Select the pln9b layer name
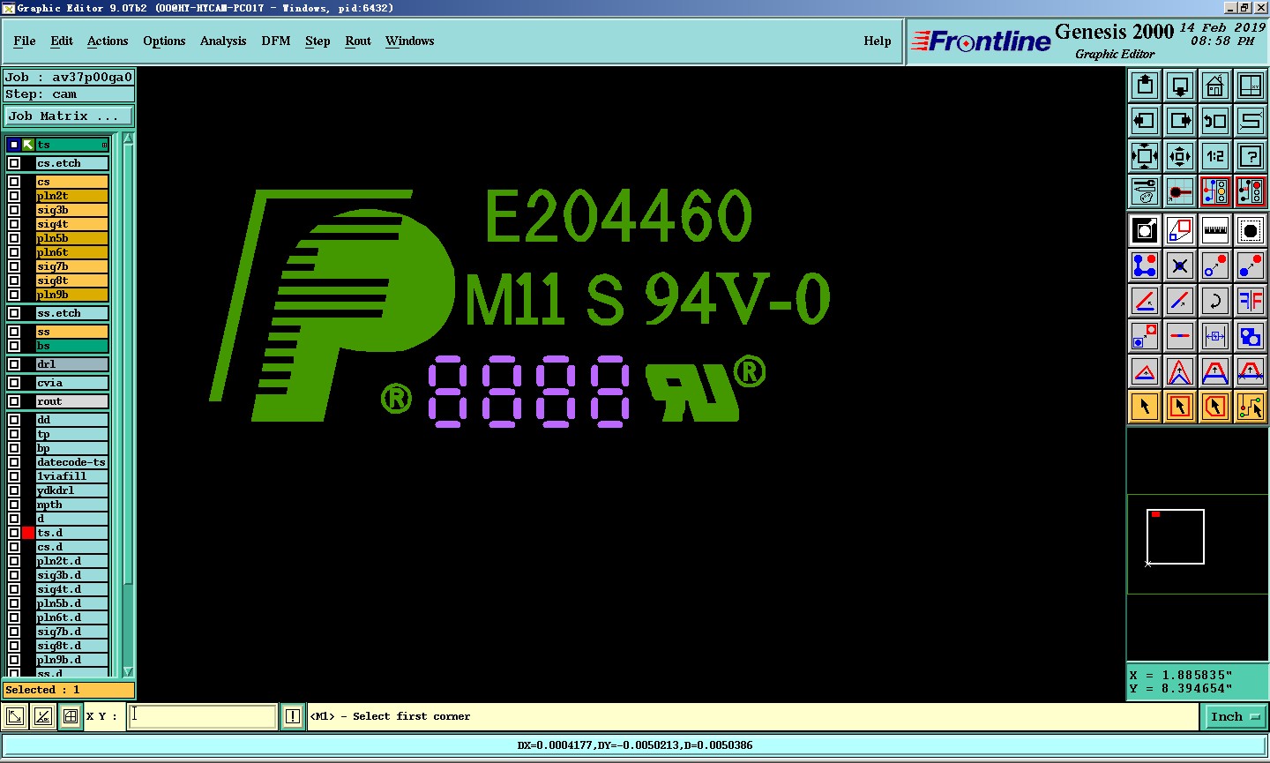The image size is (1270, 763). (72, 295)
